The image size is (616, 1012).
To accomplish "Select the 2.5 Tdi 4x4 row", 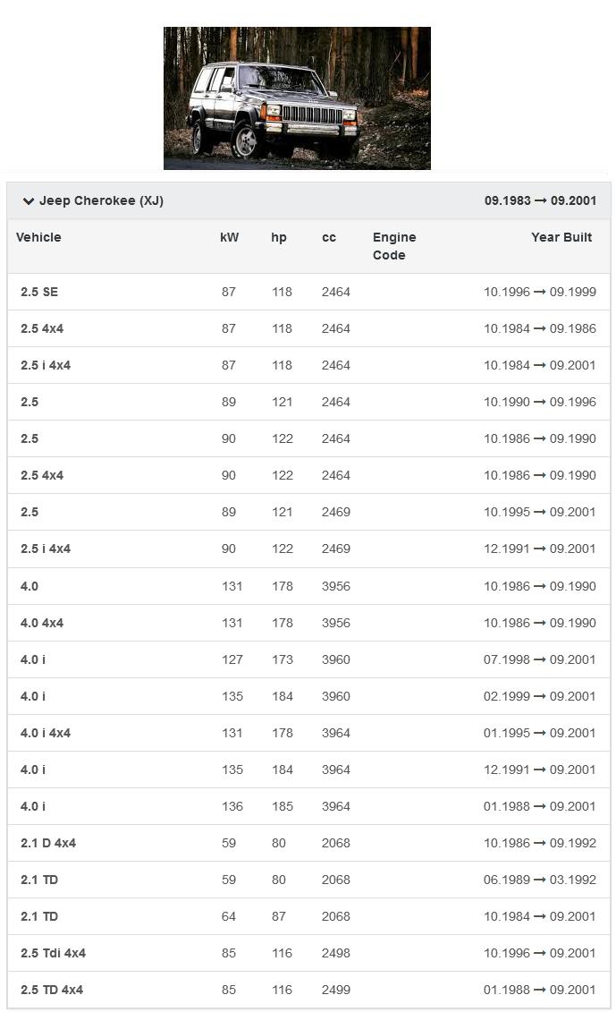I will [x=53, y=953].
